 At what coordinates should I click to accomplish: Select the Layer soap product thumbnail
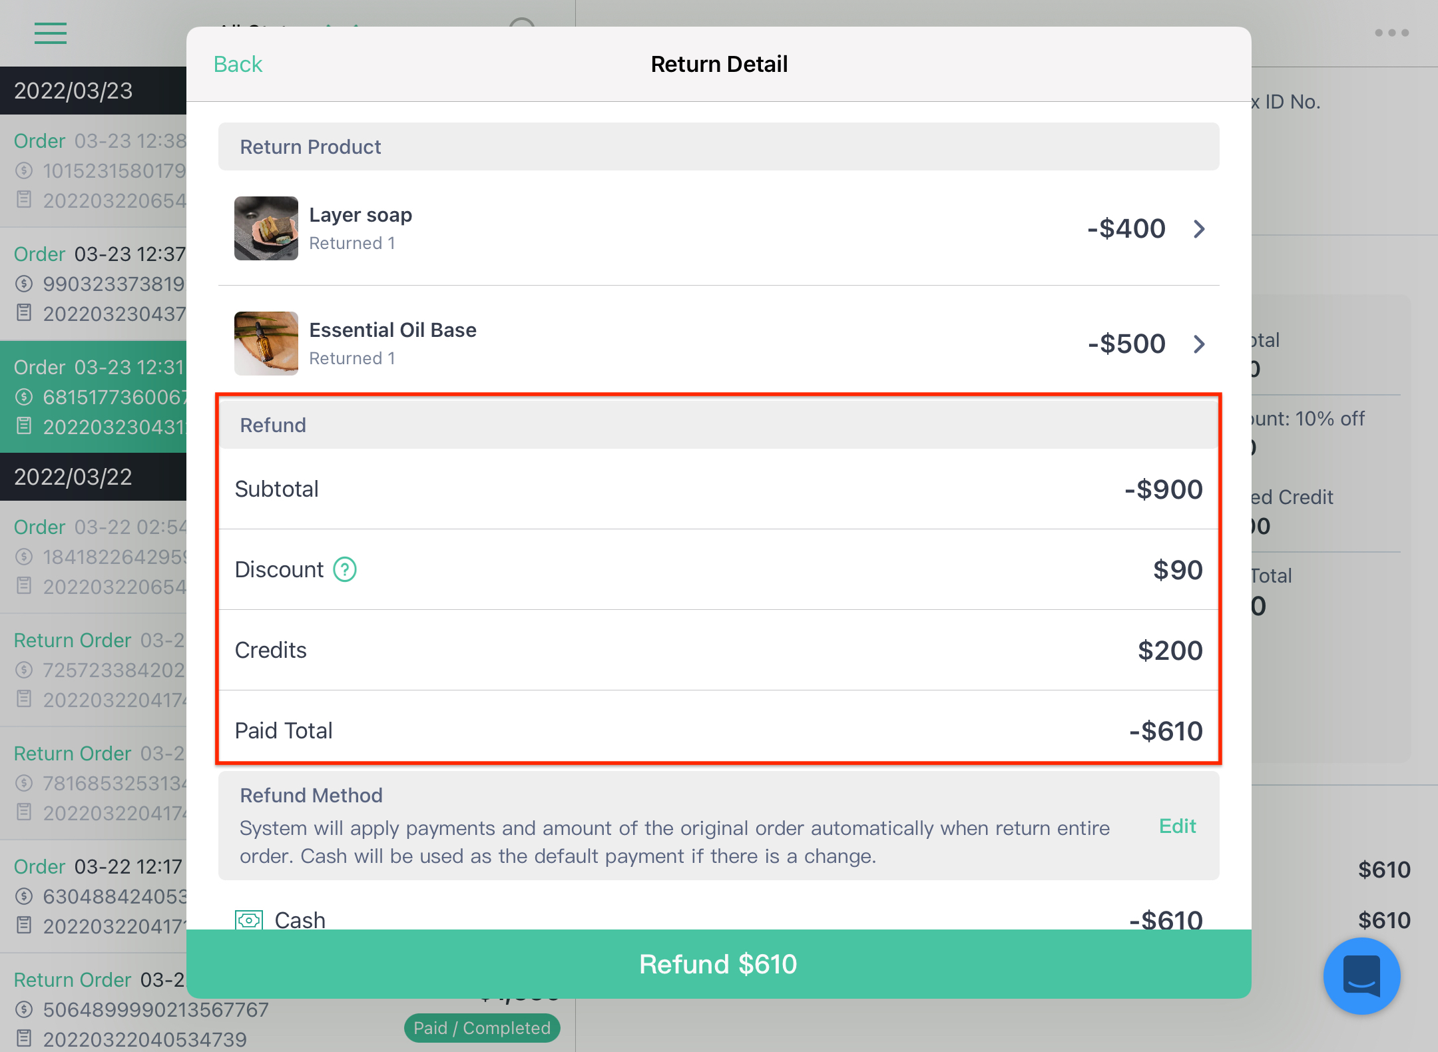click(x=266, y=228)
